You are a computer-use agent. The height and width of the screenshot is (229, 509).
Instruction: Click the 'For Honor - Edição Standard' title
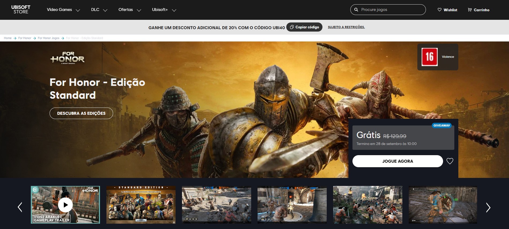point(97,89)
